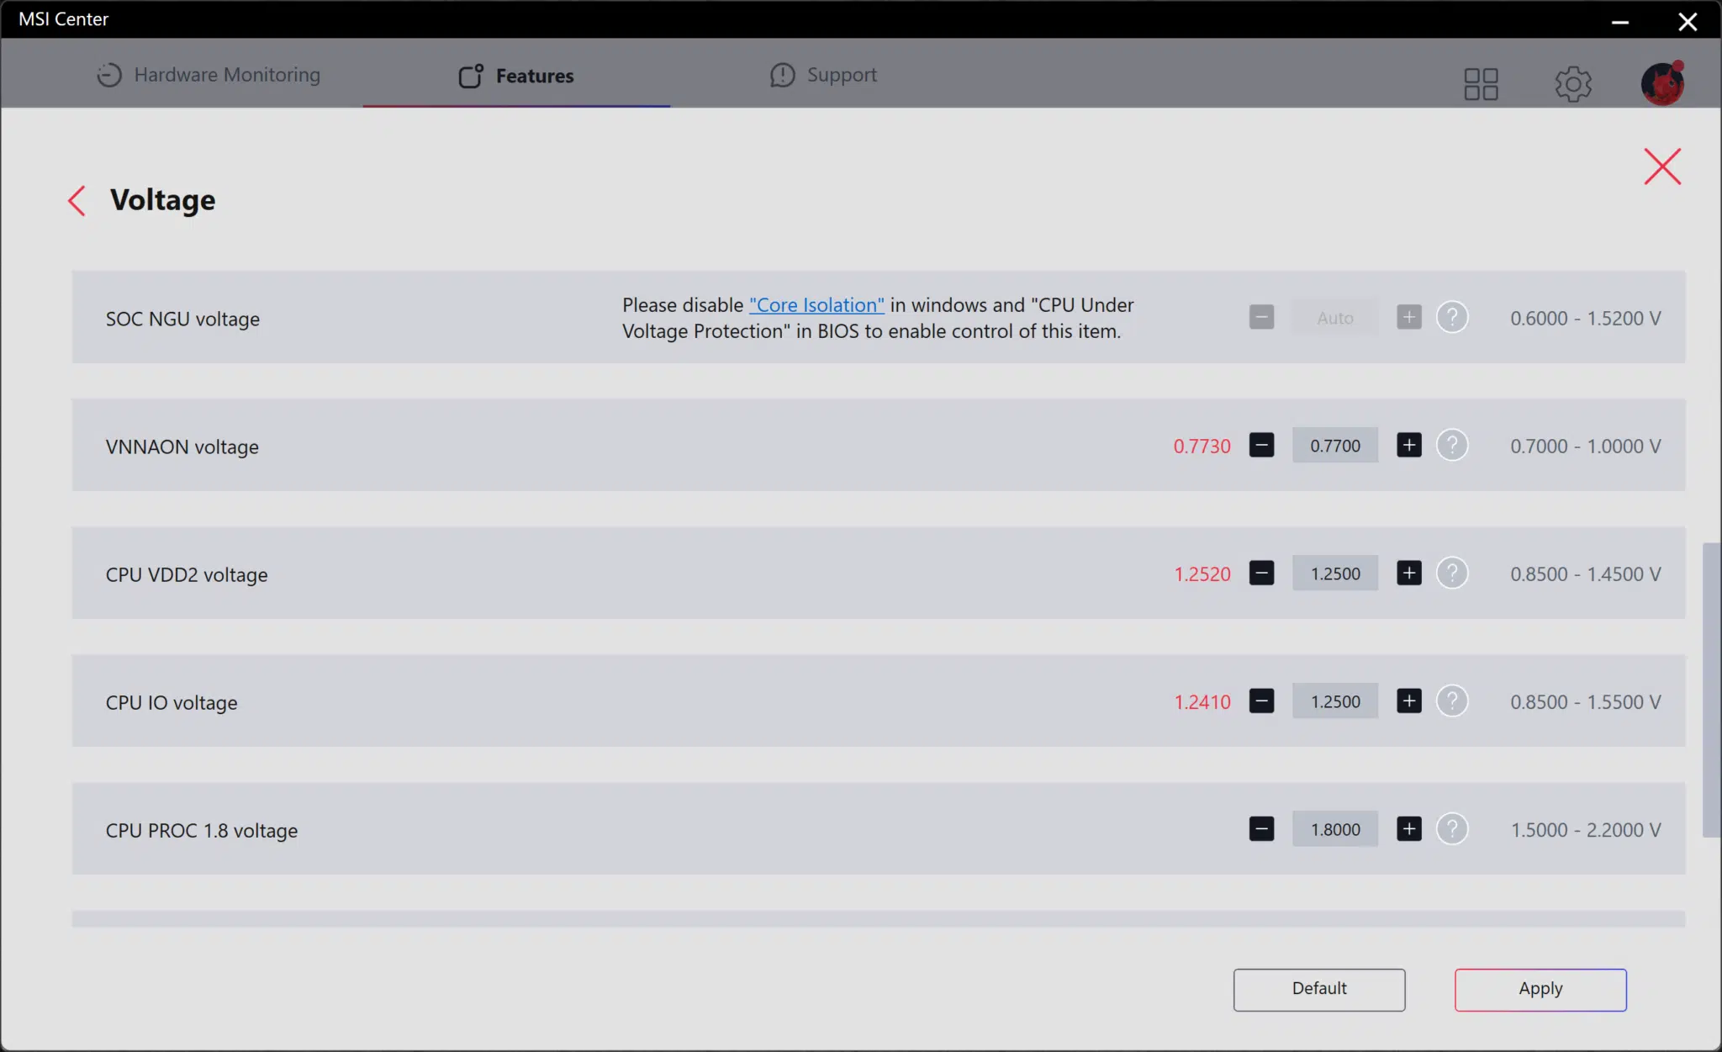Screen dimensions: 1722x1052
Task: Click the CPU VDD2 voltage input field
Action: [1335, 573]
